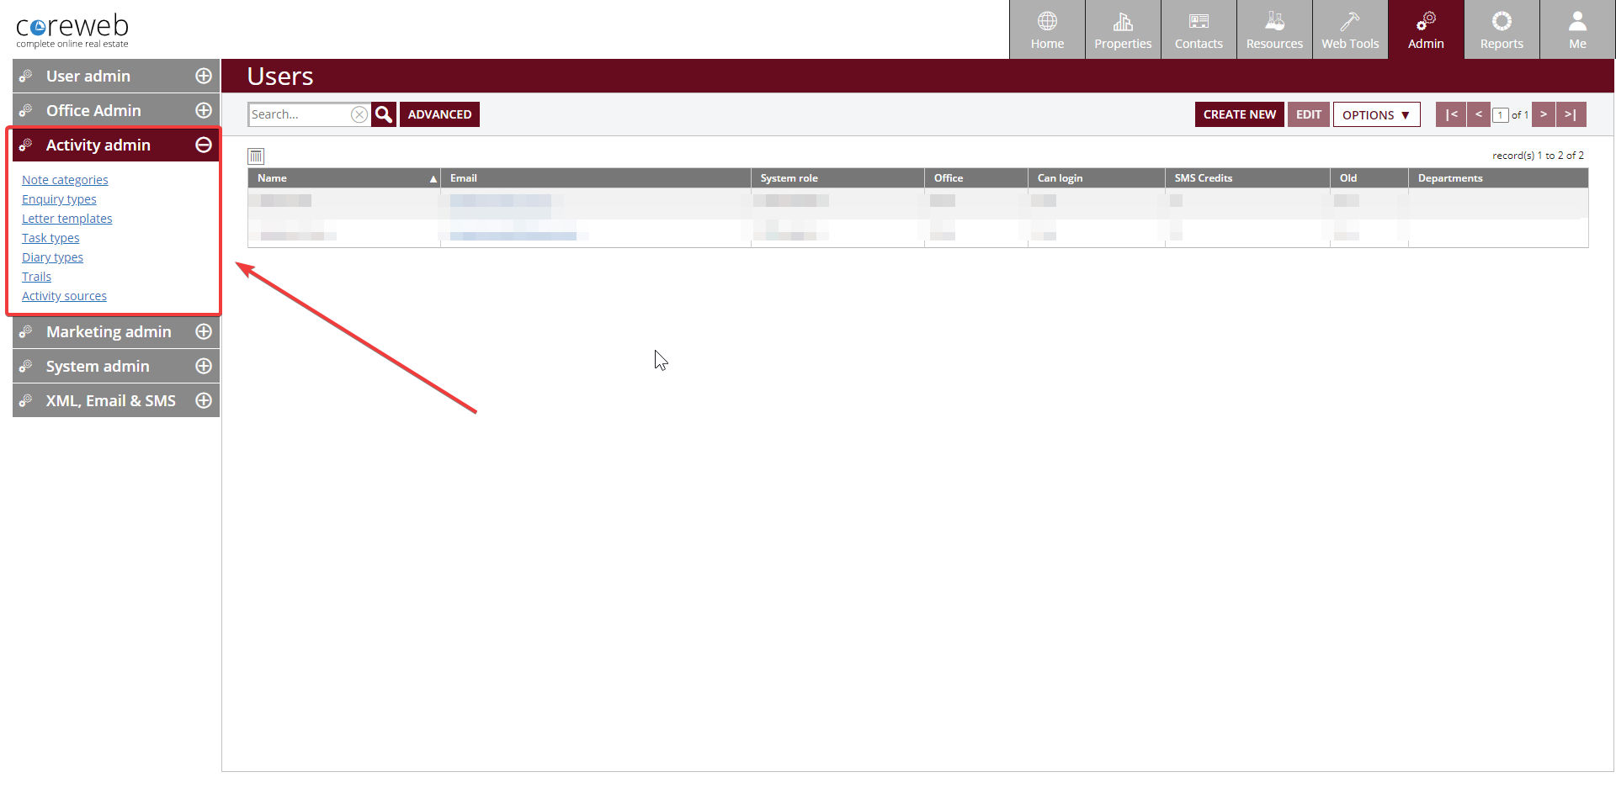Open the Me user profile icon
The width and height of the screenshot is (1616, 788).
[x=1577, y=21]
